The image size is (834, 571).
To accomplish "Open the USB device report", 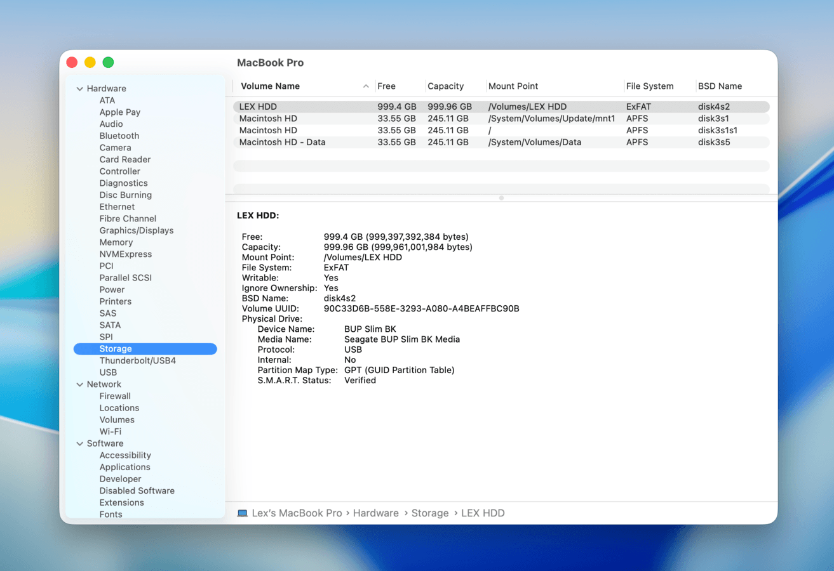I will (108, 372).
